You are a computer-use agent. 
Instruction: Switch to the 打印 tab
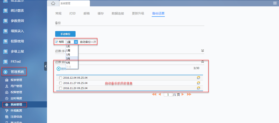point(73,13)
